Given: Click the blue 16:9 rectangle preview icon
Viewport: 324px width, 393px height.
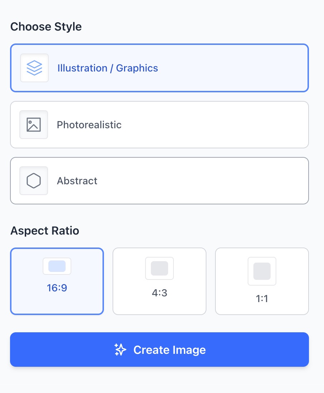Looking at the screenshot, I should coord(57,266).
